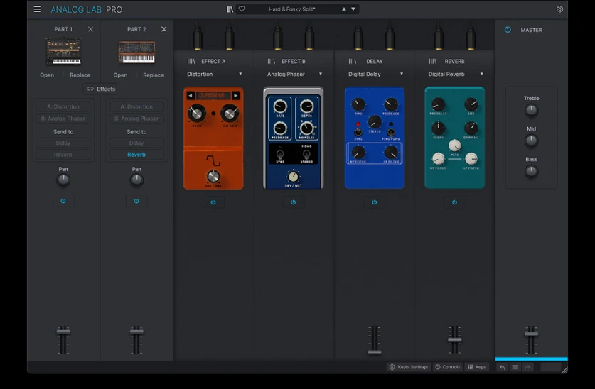Open the Part 1 instrument
The height and width of the screenshot is (389, 595).
coord(47,75)
